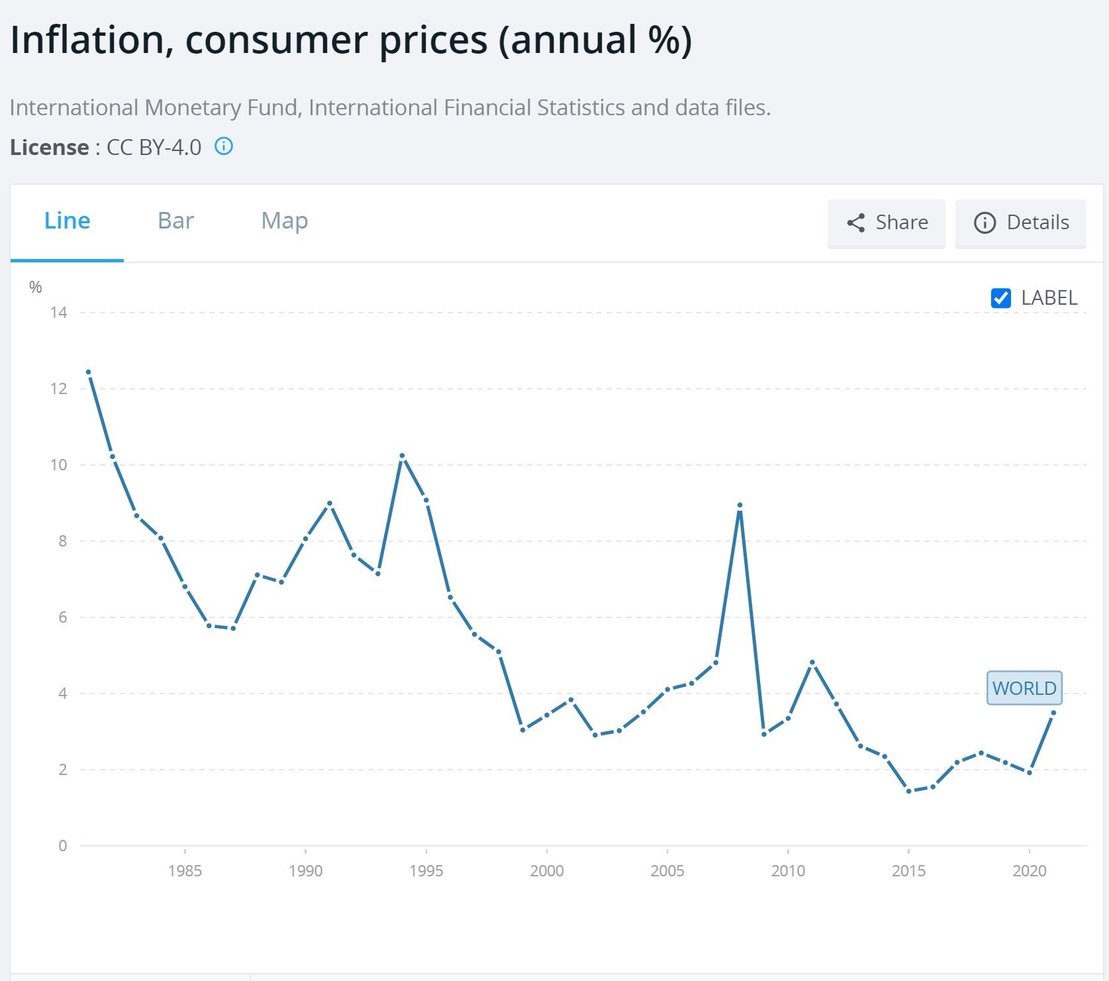The width and height of the screenshot is (1109, 981).
Task: Uncheck the LABEL checkbox
Action: (x=1000, y=298)
